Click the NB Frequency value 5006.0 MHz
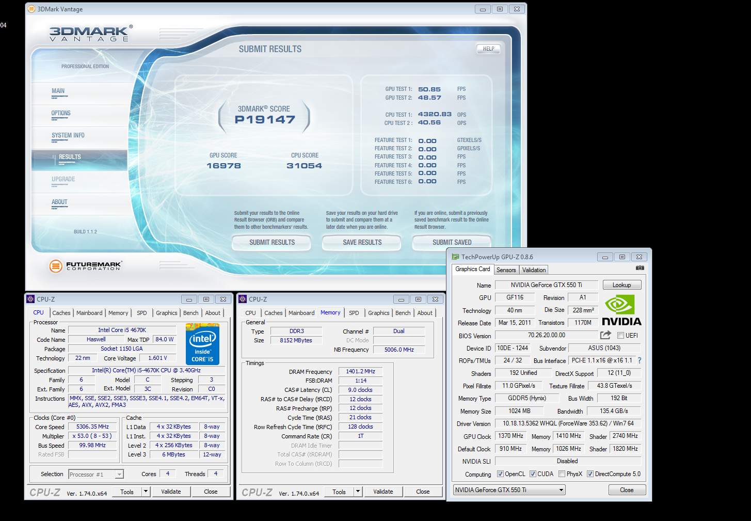The width and height of the screenshot is (751, 521). pos(399,350)
